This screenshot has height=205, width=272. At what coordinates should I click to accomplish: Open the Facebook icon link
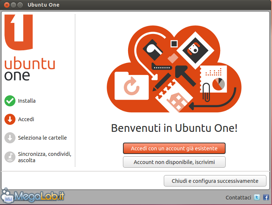pos(266,197)
